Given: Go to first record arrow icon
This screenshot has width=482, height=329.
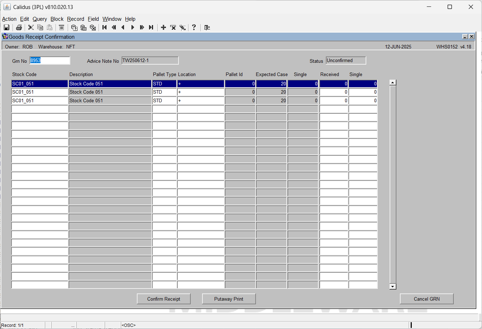Looking at the screenshot, I should [x=105, y=28].
